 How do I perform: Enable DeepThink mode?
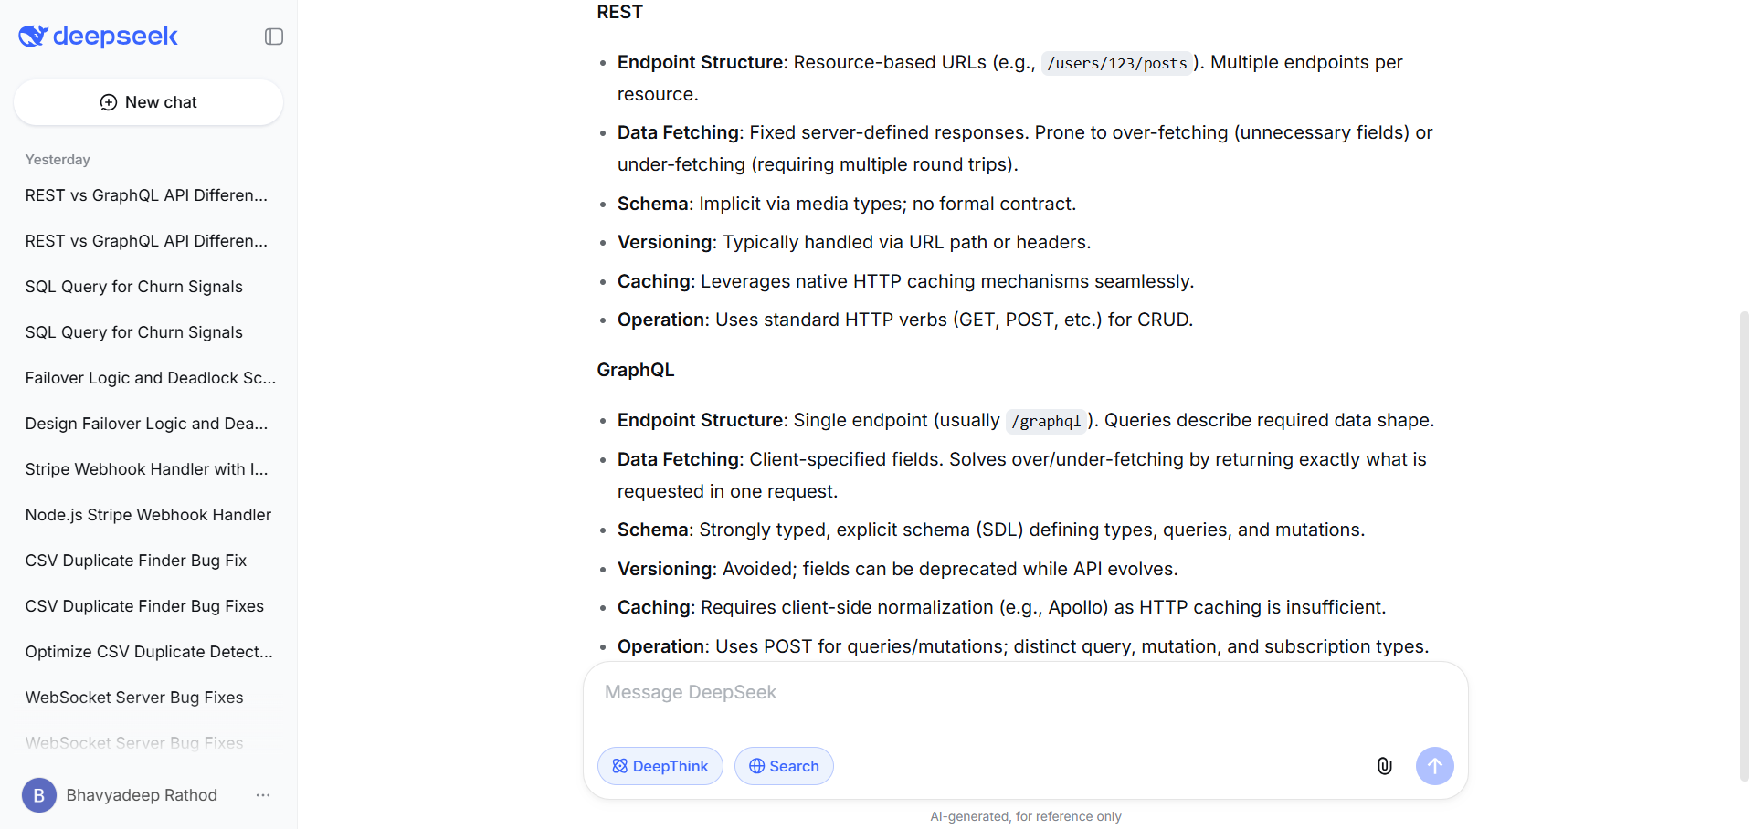click(660, 766)
